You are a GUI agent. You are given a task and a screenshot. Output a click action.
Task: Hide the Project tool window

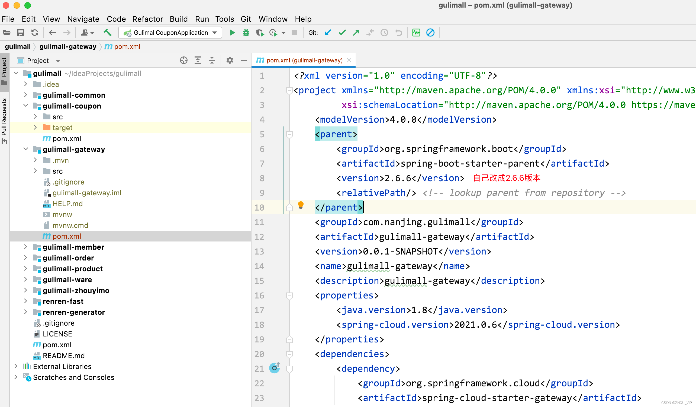pyautogui.click(x=244, y=60)
